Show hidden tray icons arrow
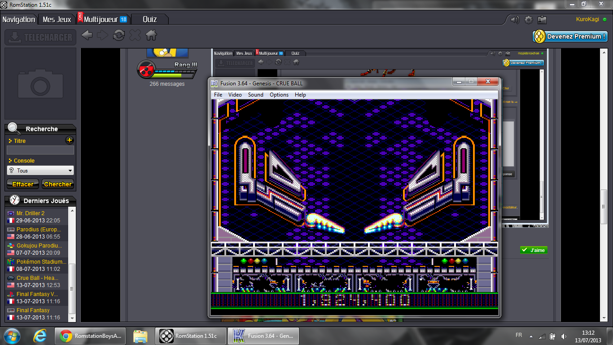This screenshot has height=345, width=613. tap(531, 336)
